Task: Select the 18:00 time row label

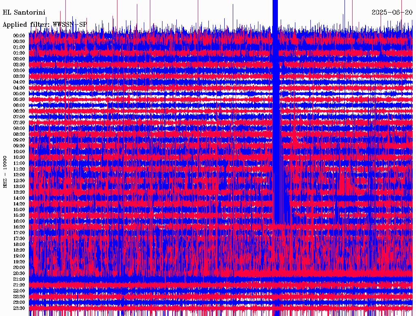Action: click(x=19, y=244)
